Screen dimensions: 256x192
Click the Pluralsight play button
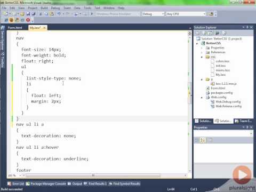point(242,175)
